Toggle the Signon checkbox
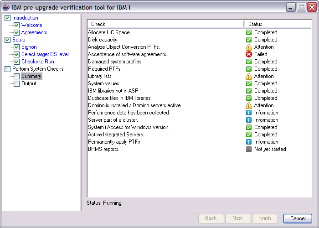This screenshot has height=228, width=319. pyautogui.click(x=17, y=47)
